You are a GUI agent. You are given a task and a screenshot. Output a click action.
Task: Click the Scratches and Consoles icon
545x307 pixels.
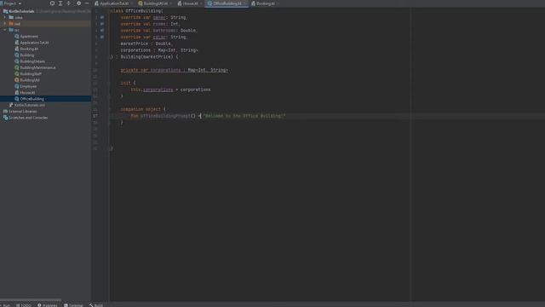coord(6,118)
